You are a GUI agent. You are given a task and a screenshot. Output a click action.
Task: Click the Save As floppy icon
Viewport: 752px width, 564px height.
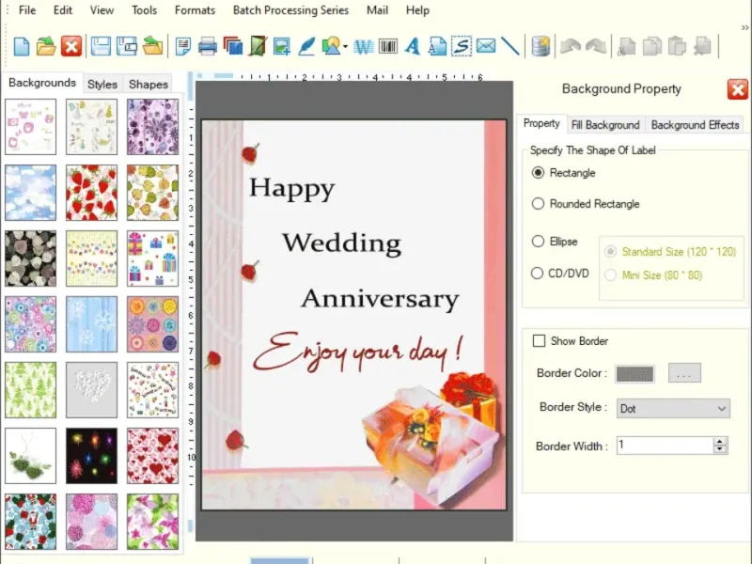127,46
